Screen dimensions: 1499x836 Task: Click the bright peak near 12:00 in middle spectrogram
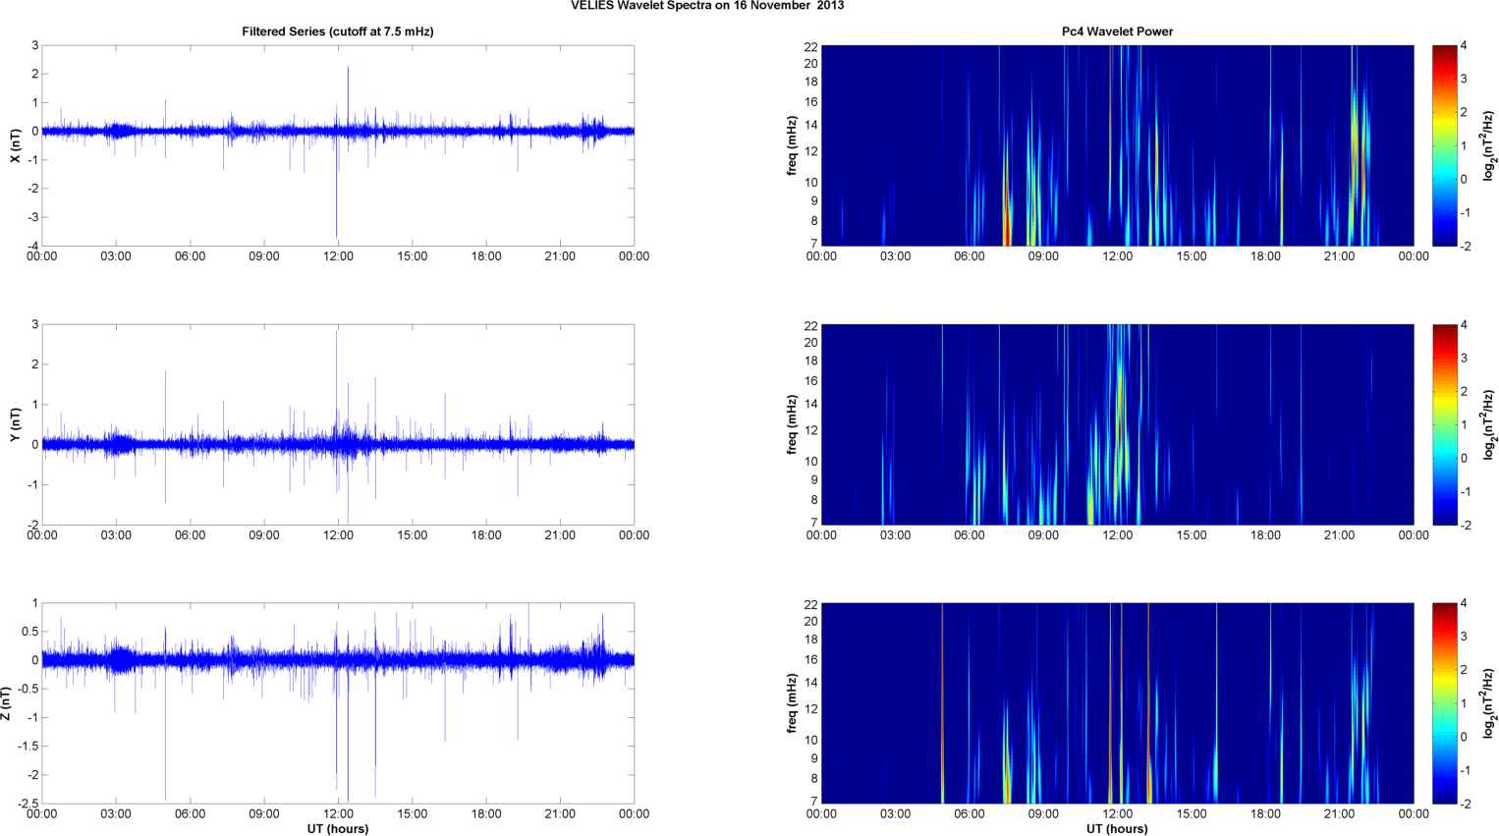click(x=1119, y=393)
